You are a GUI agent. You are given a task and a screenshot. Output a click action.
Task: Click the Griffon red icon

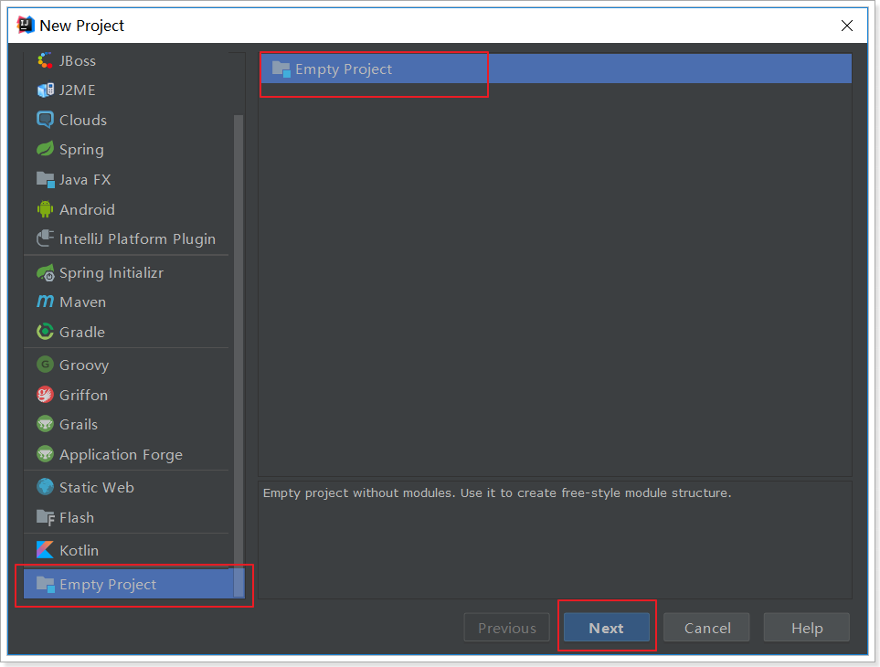pos(45,395)
